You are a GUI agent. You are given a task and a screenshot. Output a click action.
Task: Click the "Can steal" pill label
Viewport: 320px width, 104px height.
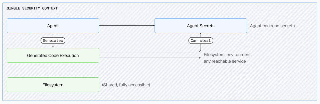[x=201, y=40]
